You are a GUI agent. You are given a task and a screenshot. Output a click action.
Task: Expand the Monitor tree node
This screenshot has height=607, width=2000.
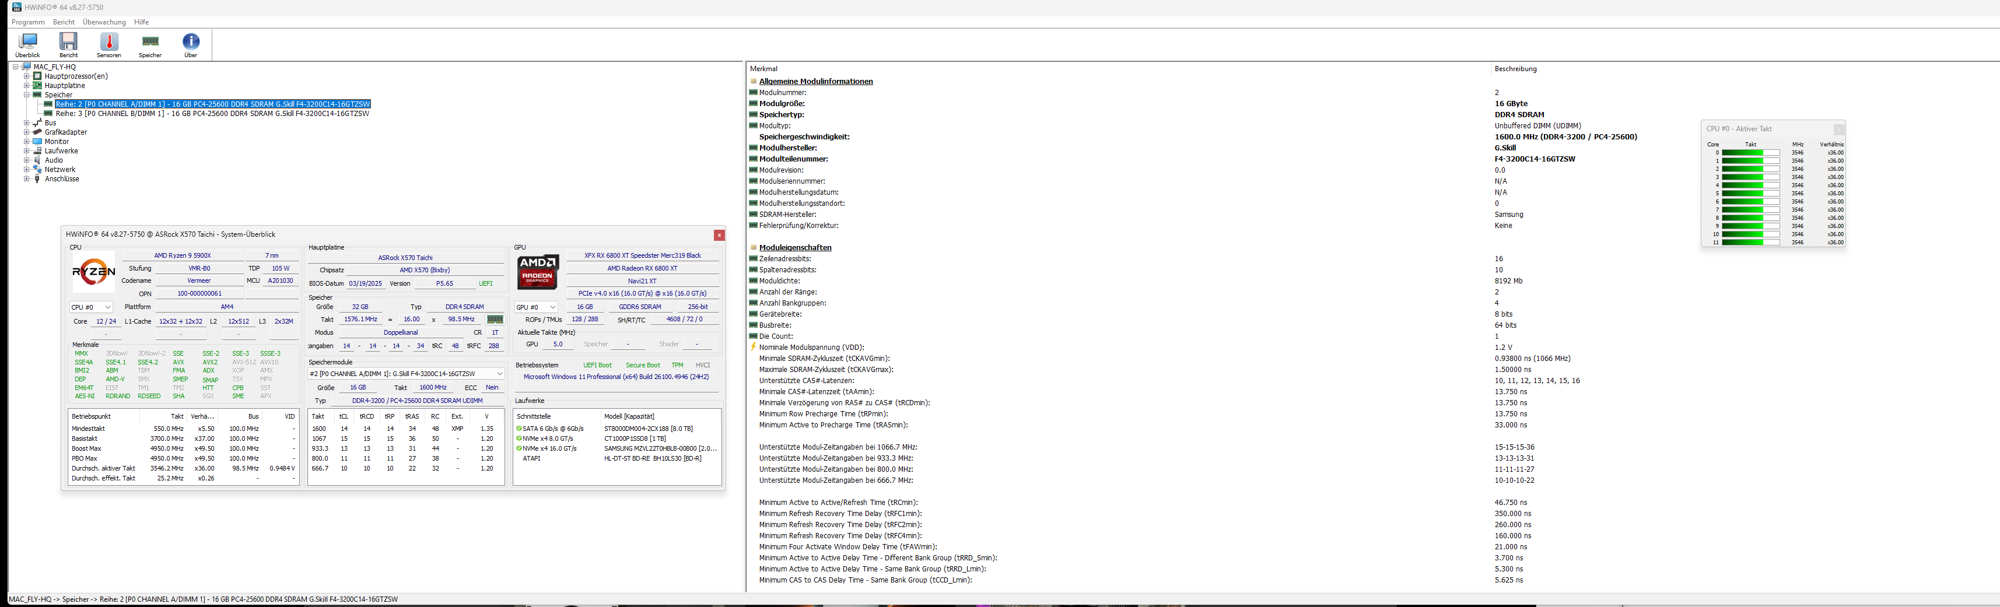coord(26,141)
